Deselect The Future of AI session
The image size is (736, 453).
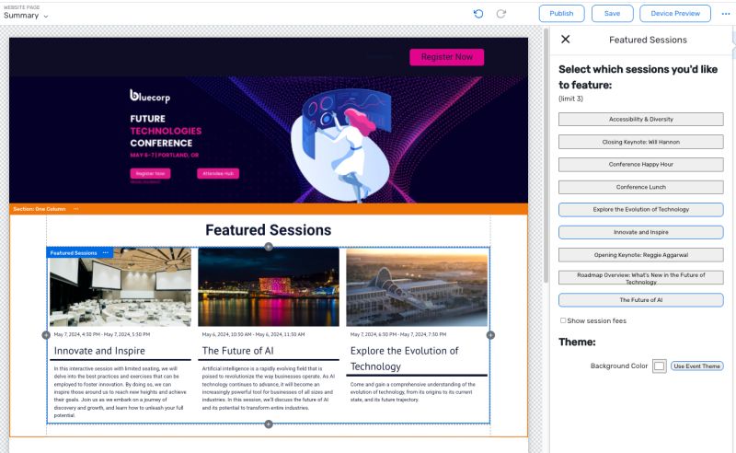[640, 300]
